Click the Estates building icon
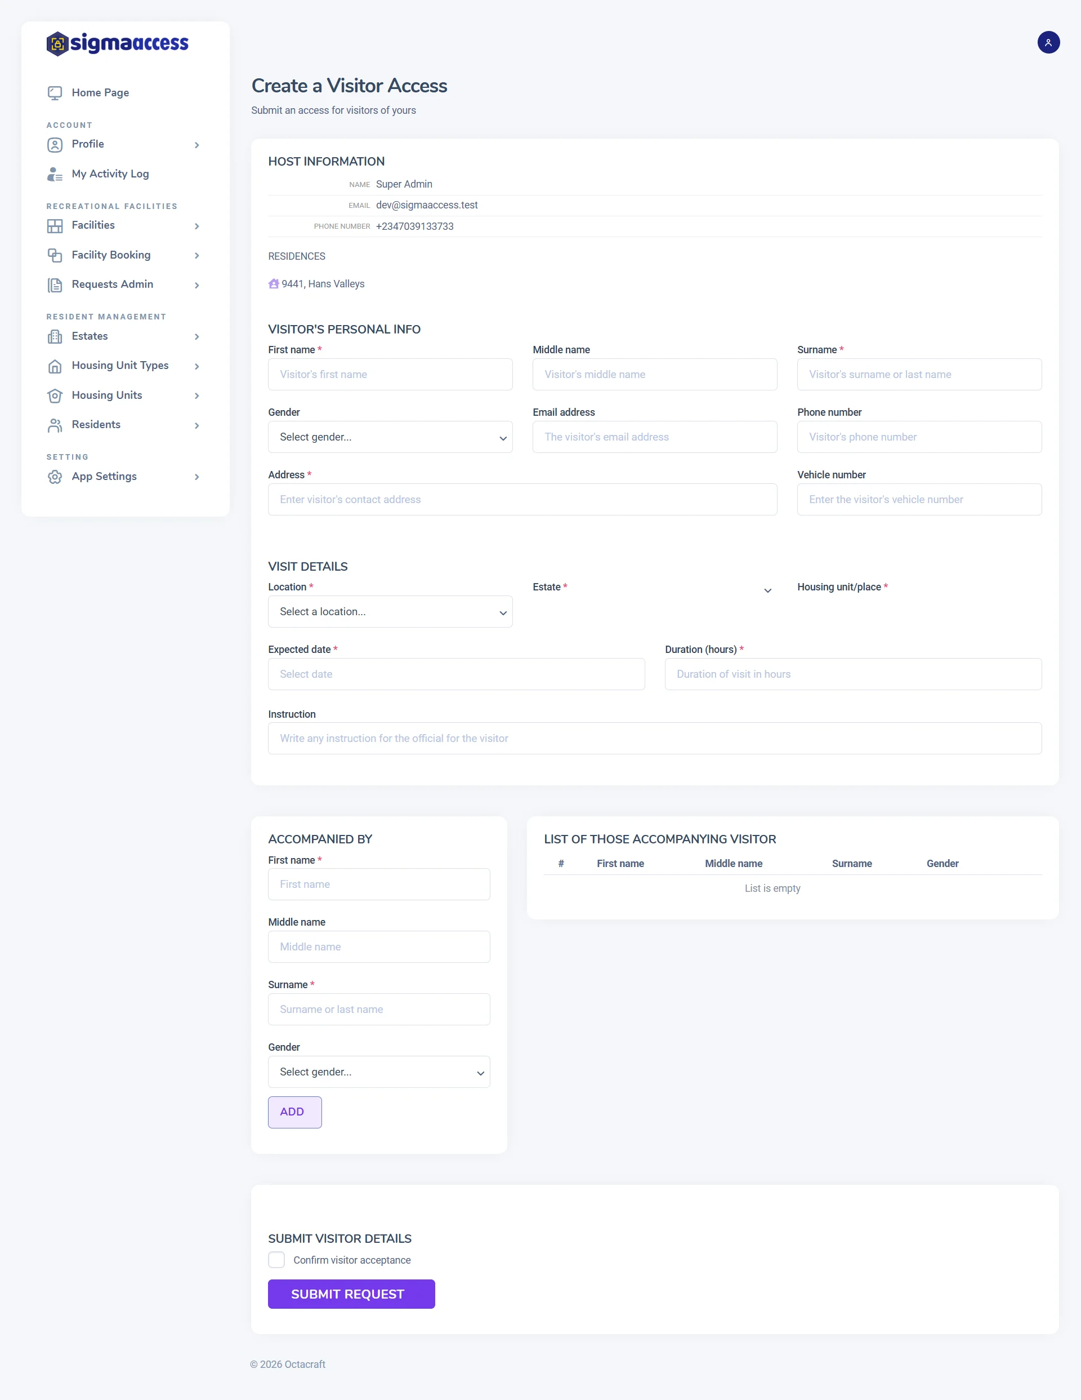This screenshot has width=1081, height=1400. click(x=55, y=336)
